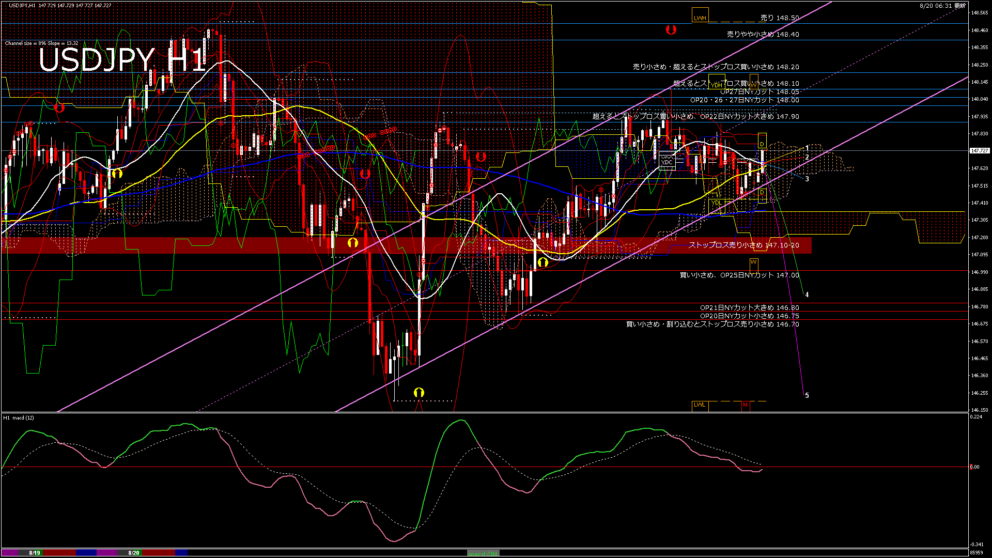This screenshot has height=558, width=992.
Task: Click the order label ending in 148.20
Action: coord(716,67)
